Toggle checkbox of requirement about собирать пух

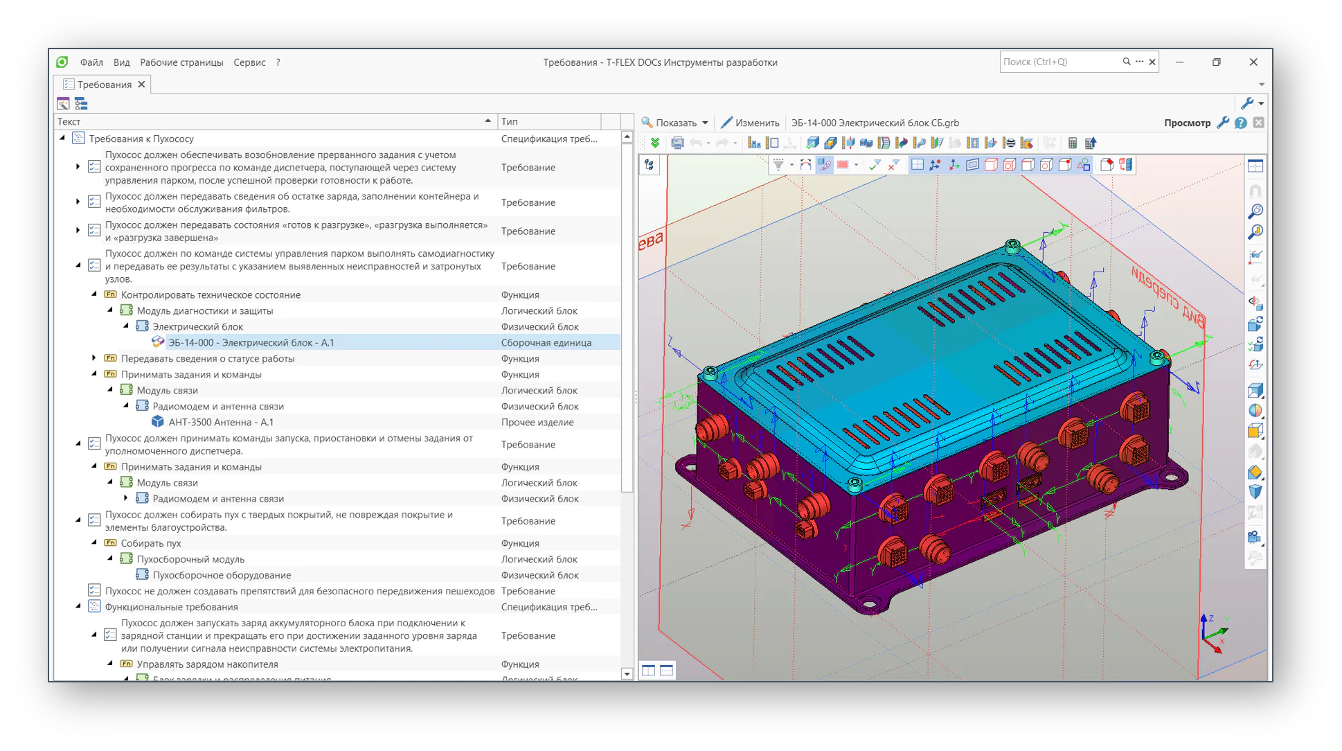(95, 520)
